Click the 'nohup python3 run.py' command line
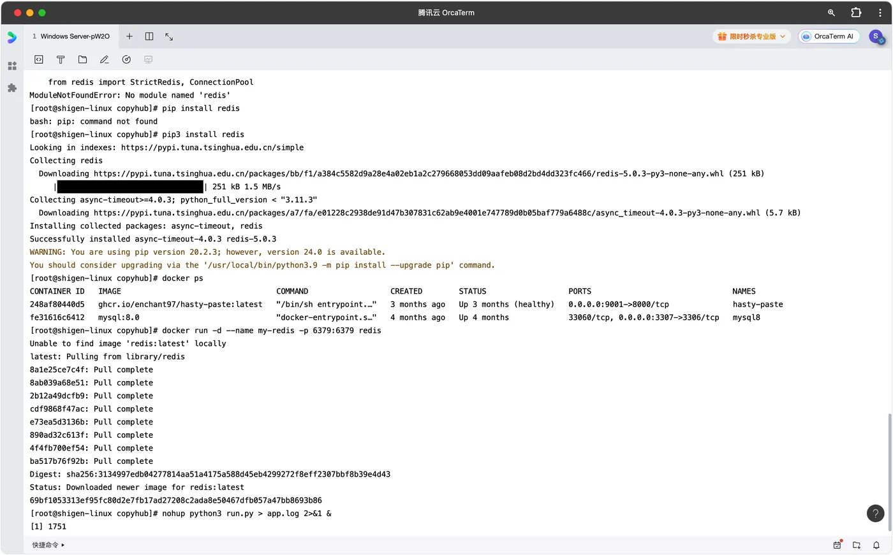 (x=181, y=513)
